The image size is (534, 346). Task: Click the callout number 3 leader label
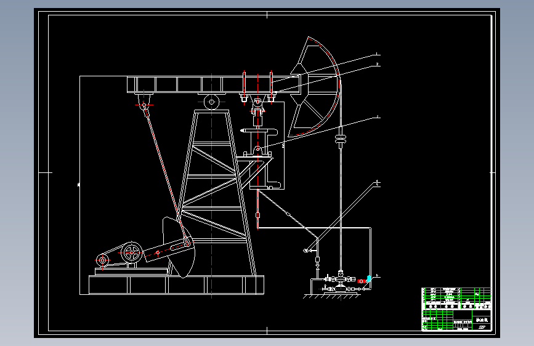(x=378, y=117)
